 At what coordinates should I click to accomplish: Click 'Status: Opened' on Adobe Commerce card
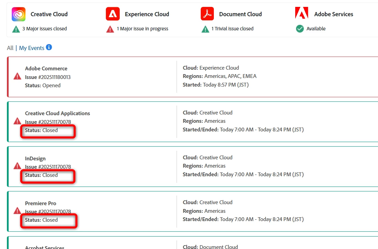(43, 86)
